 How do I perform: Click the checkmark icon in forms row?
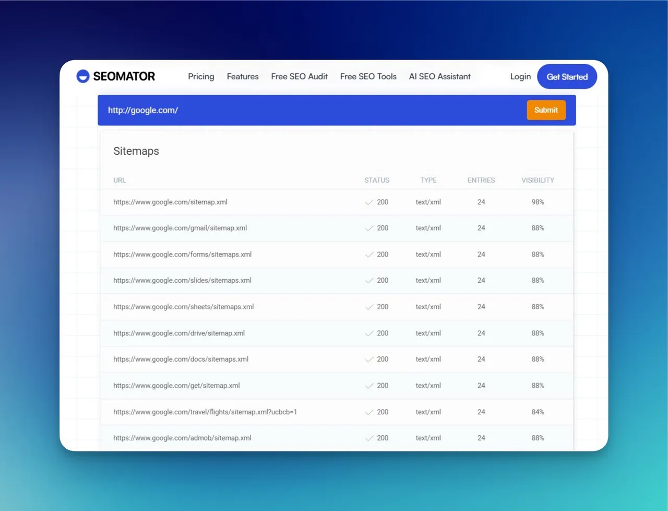click(x=369, y=254)
